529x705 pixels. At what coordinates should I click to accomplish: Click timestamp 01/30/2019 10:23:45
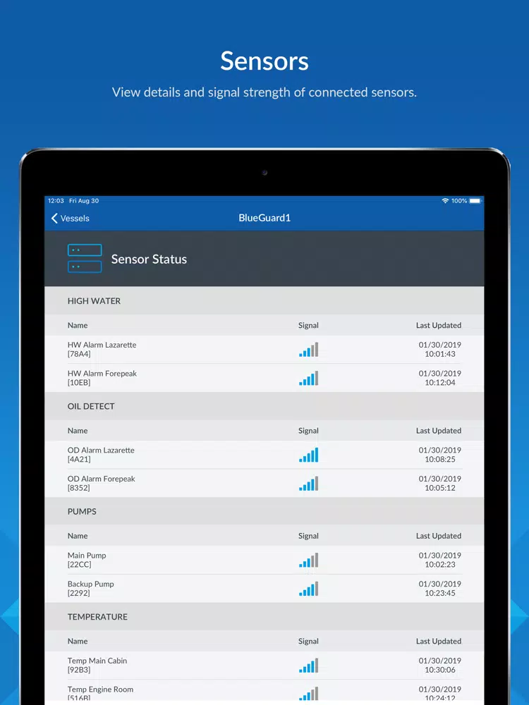(440, 589)
